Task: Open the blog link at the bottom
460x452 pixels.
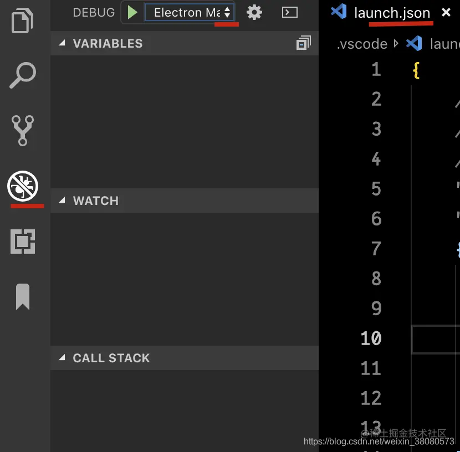Action: (x=380, y=442)
